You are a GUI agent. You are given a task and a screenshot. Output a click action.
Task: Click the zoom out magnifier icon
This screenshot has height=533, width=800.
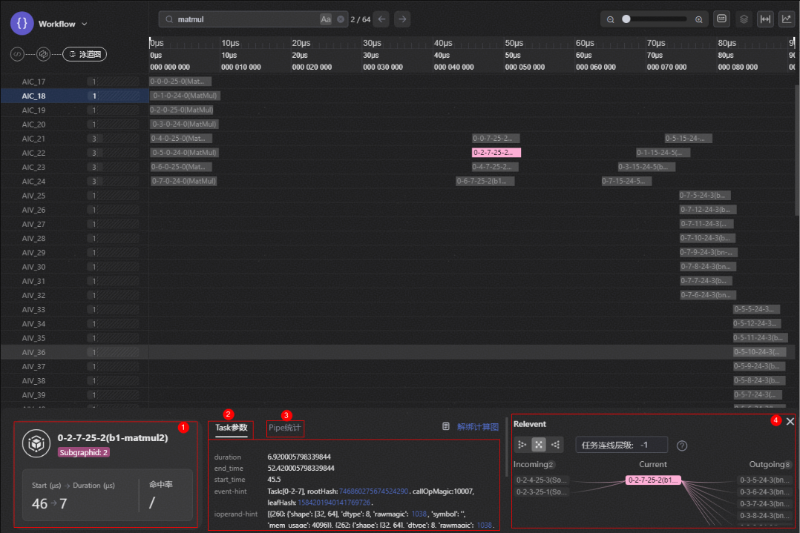click(x=611, y=19)
